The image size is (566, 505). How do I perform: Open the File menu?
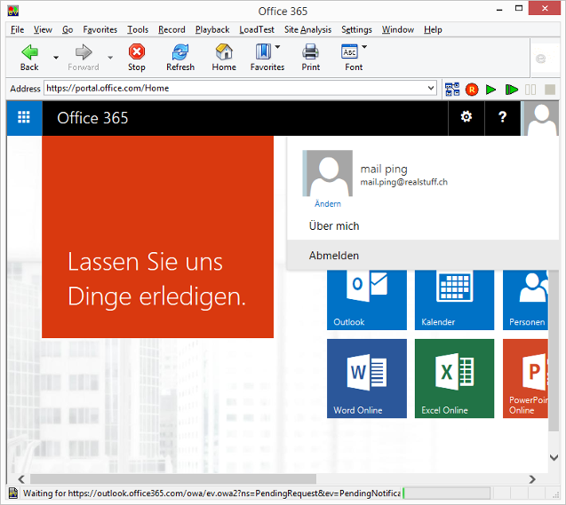coord(18,29)
